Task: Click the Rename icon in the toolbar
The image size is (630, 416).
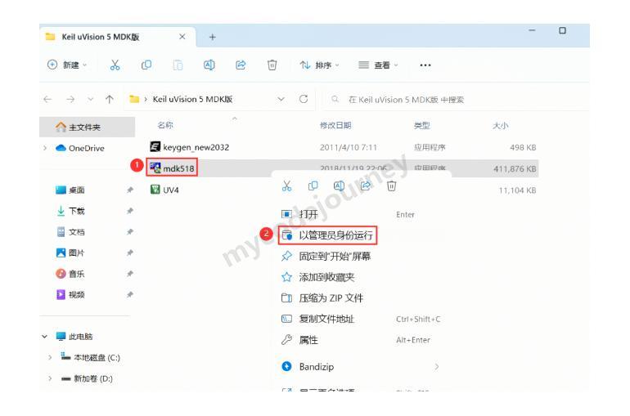Action: 209,65
